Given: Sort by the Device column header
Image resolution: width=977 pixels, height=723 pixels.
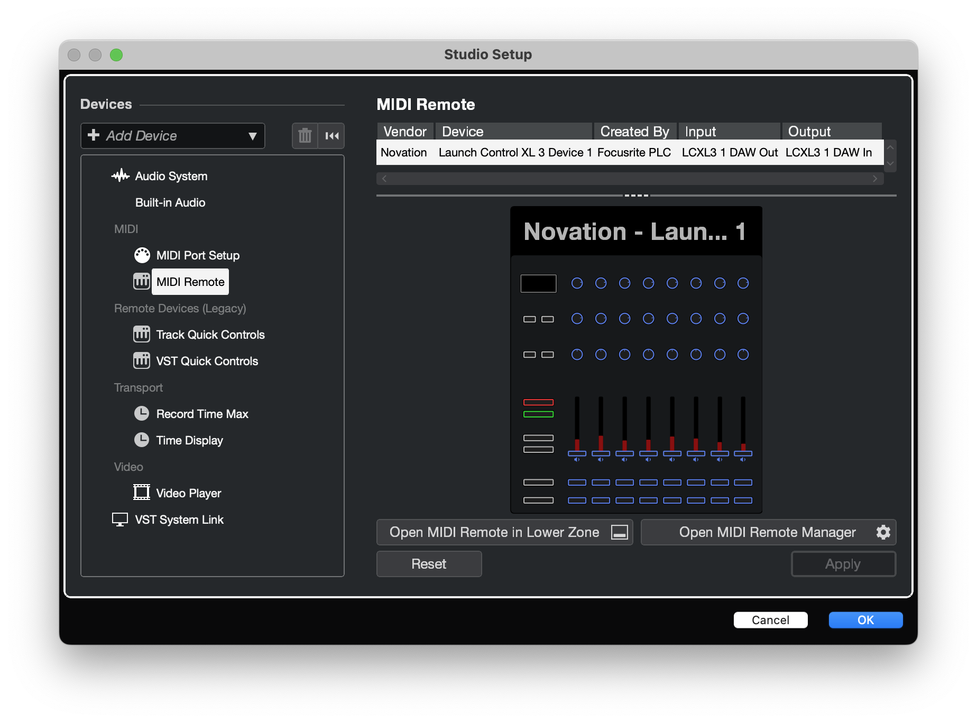Looking at the screenshot, I should [x=514, y=131].
